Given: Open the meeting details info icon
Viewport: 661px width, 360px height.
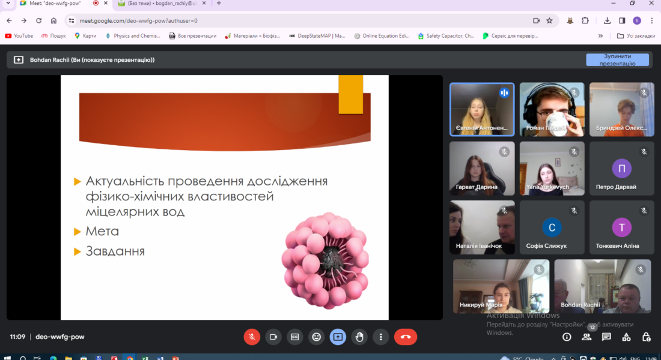Looking at the screenshot, I should pos(567,337).
